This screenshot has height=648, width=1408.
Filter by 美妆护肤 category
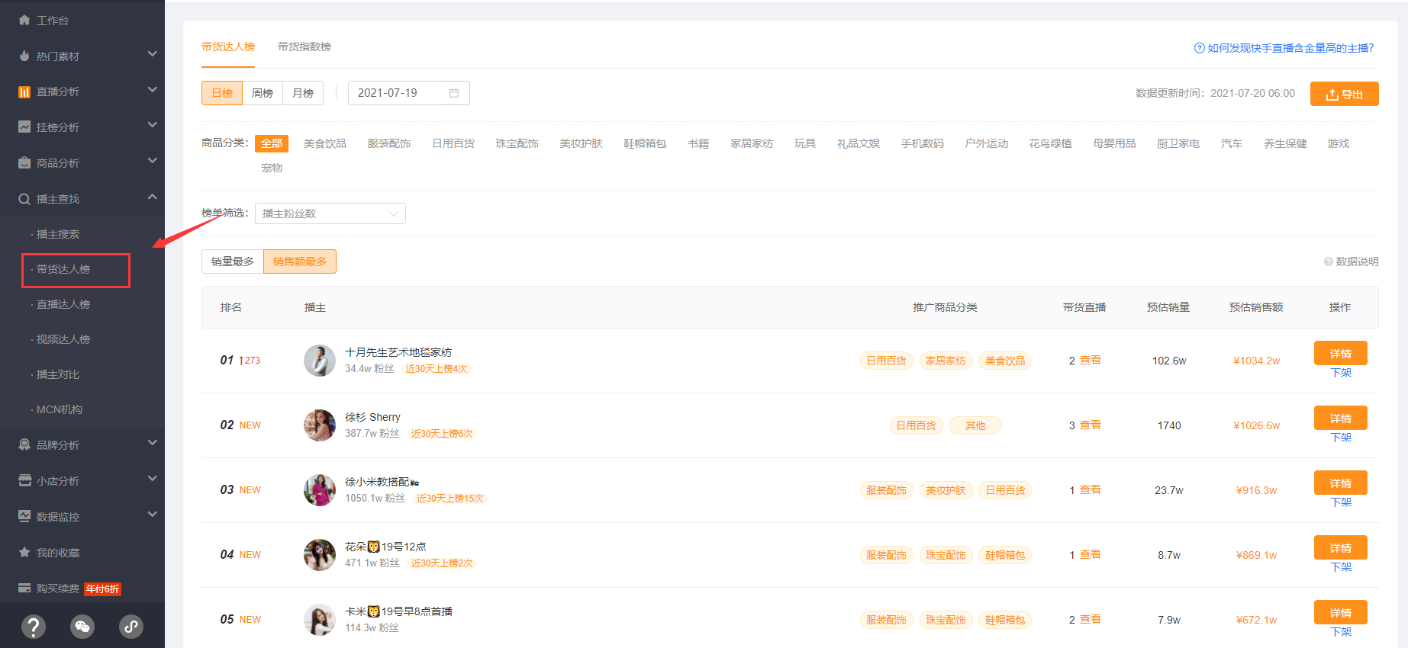[582, 143]
